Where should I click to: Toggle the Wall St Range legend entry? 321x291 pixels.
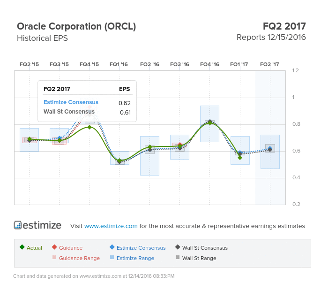click(196, 258)
